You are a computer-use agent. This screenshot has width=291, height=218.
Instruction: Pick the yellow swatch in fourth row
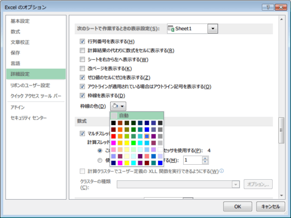tap(127, 143)
